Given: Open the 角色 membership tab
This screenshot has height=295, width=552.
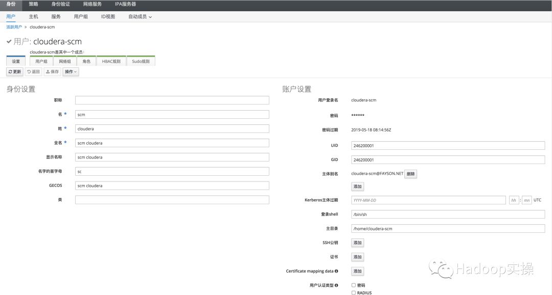Looking at the screenshot, I should (x=86, y=61).
